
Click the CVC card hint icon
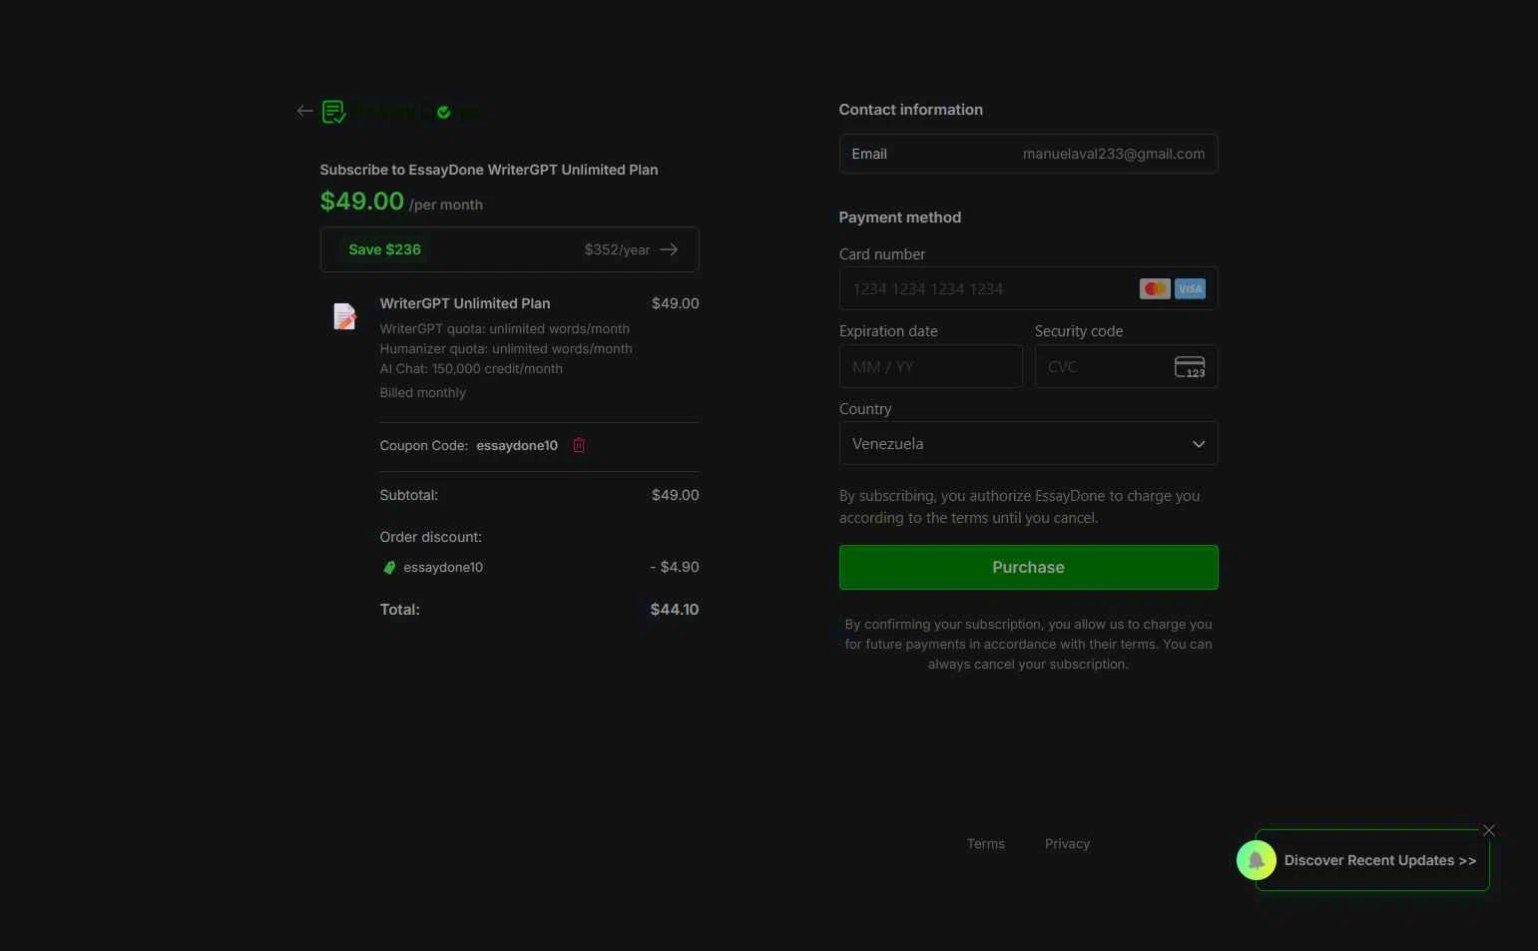1190,366
